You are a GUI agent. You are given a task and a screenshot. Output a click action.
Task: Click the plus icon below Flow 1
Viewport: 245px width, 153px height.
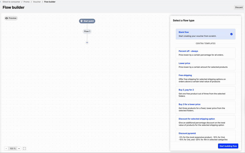pos(87,43)
